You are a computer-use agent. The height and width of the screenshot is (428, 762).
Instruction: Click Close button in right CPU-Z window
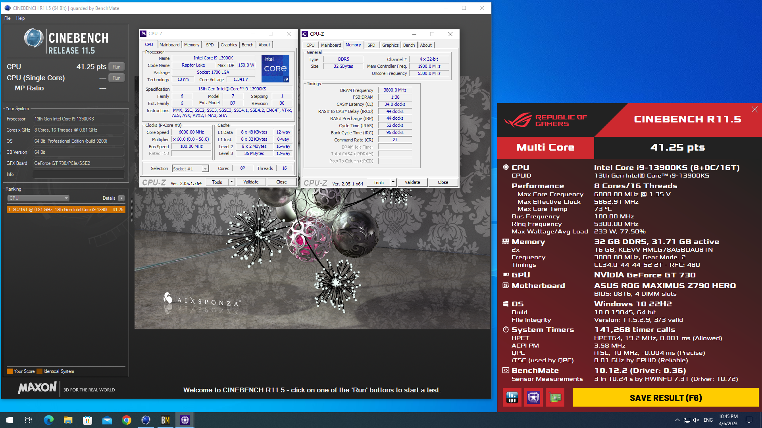(443, 182)
